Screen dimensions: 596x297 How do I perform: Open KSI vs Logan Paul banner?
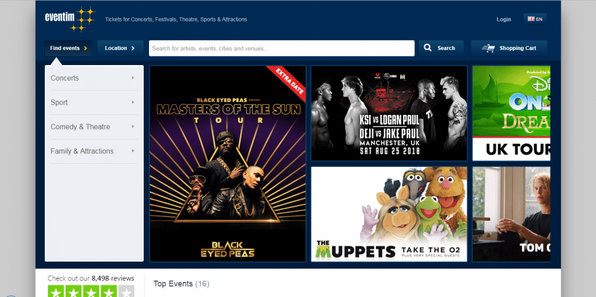pyautogui.click(x=389, y=113)
